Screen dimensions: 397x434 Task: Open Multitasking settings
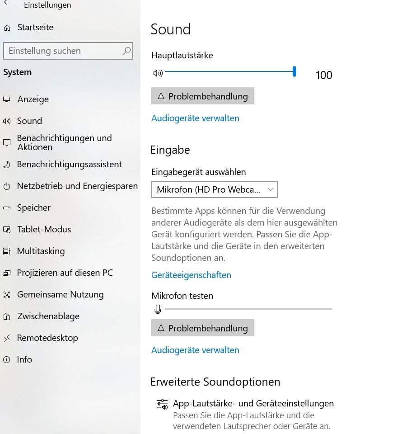coord(41,251)
